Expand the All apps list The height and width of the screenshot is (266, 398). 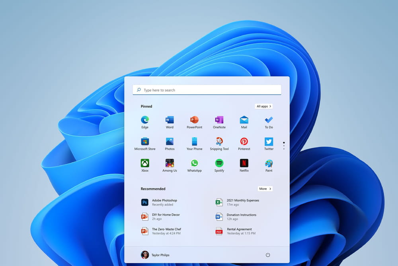(263, 106)
